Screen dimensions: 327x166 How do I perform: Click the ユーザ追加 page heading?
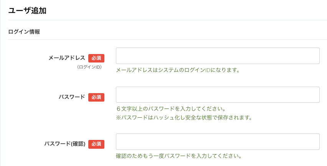click(x=27, y=11)
